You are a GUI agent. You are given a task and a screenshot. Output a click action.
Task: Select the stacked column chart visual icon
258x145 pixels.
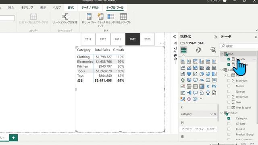coord(189,62)
